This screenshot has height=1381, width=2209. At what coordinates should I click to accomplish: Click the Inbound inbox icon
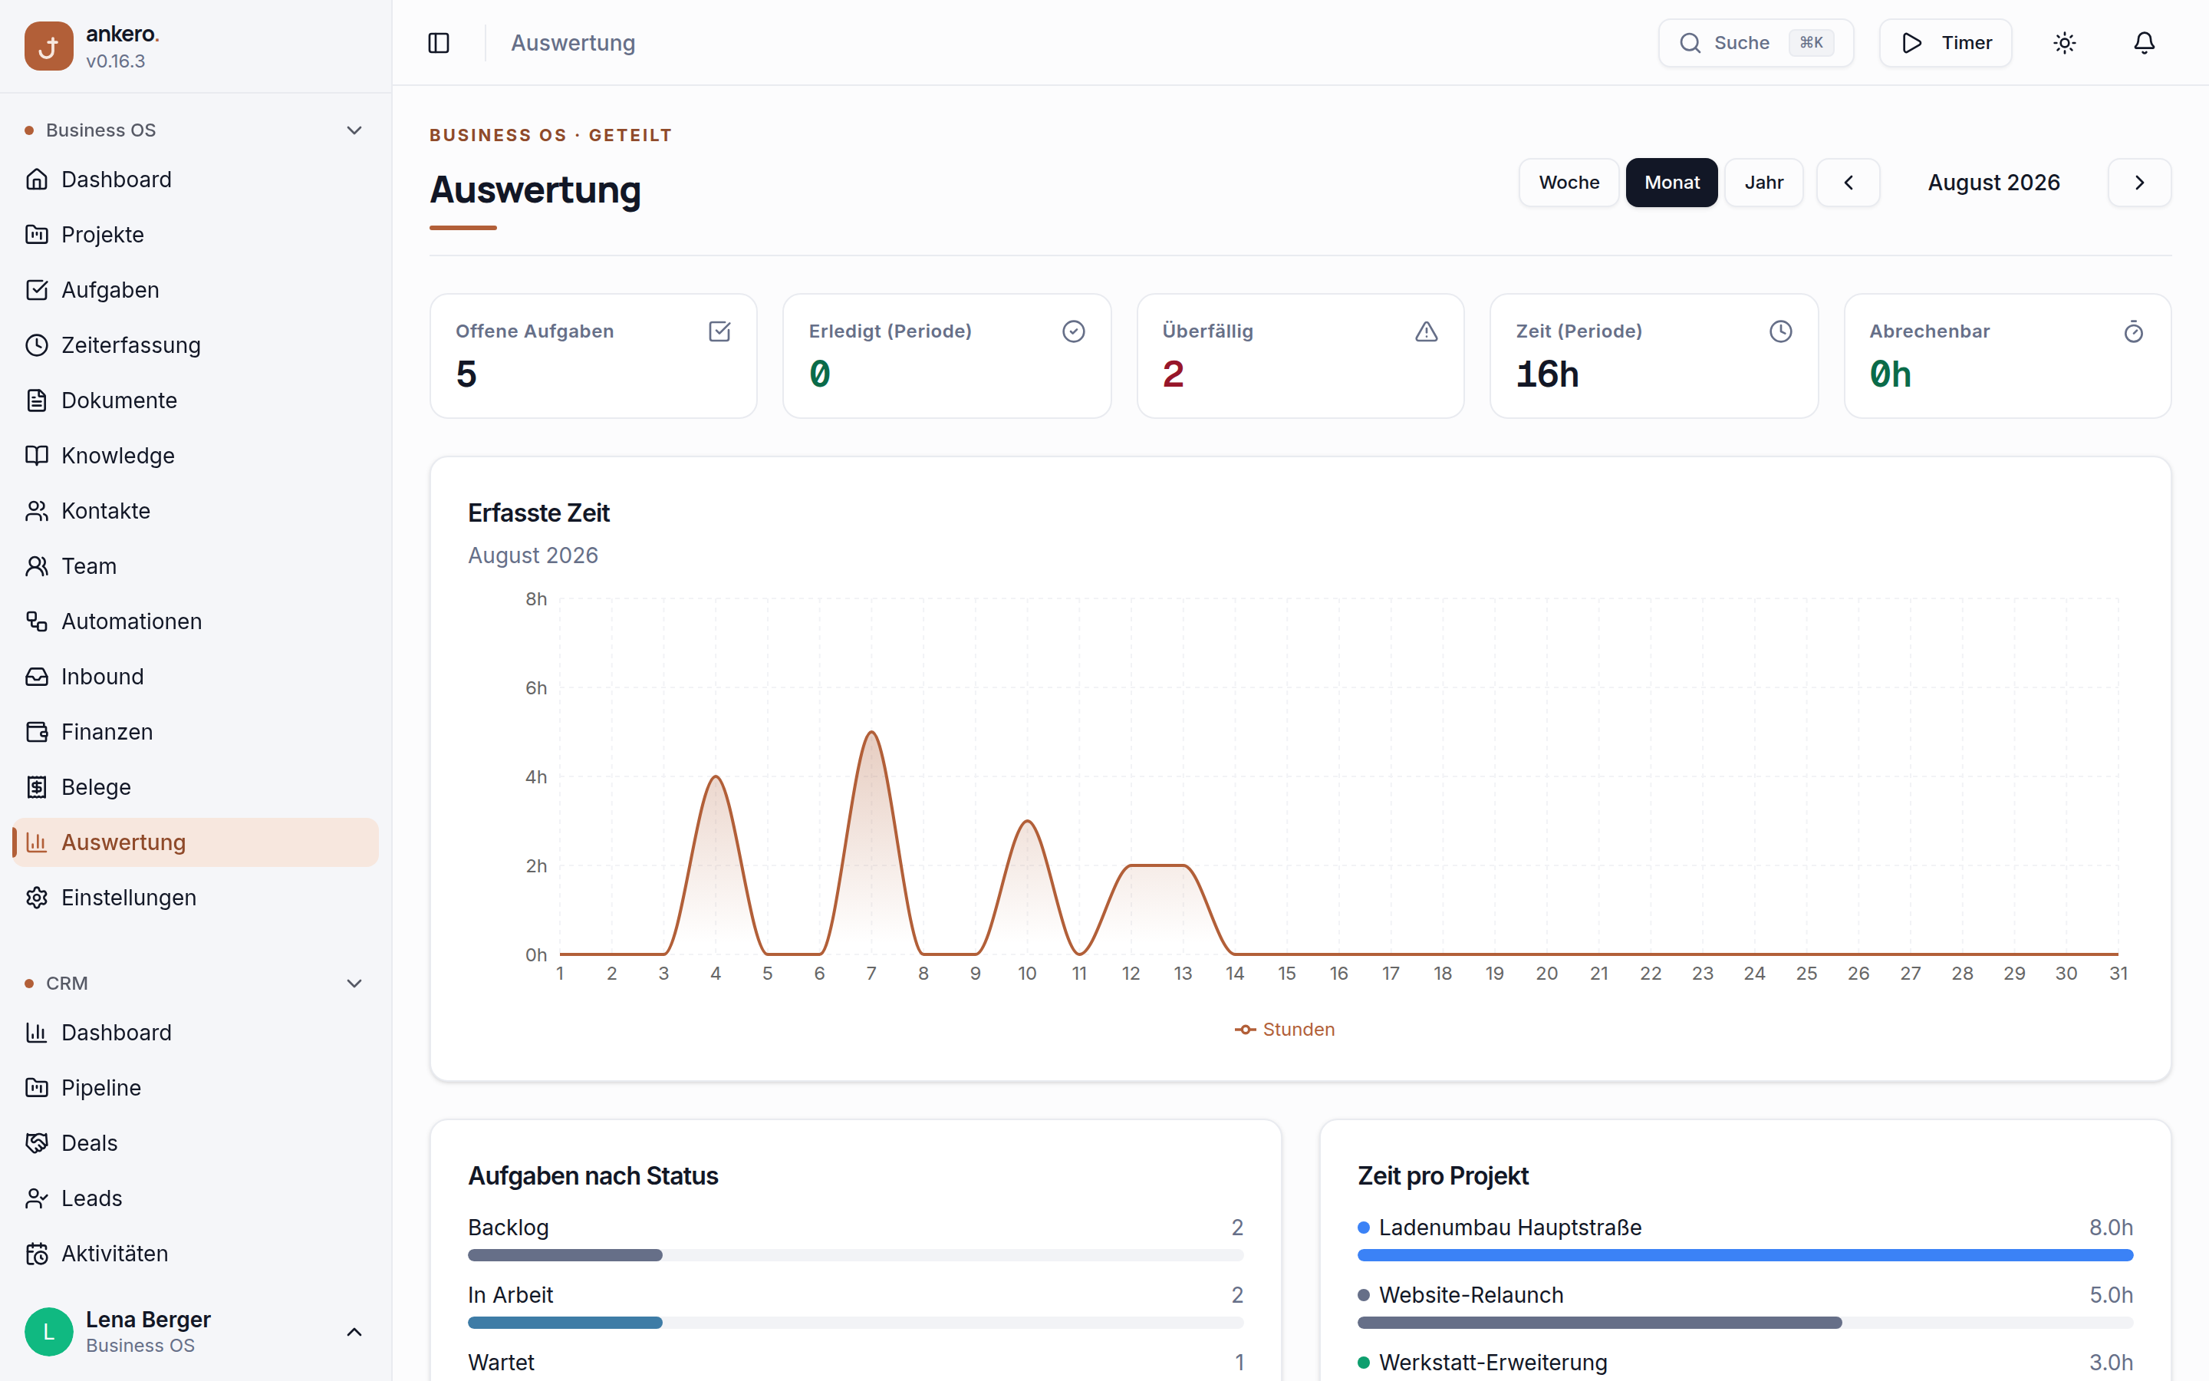[37, 677]
